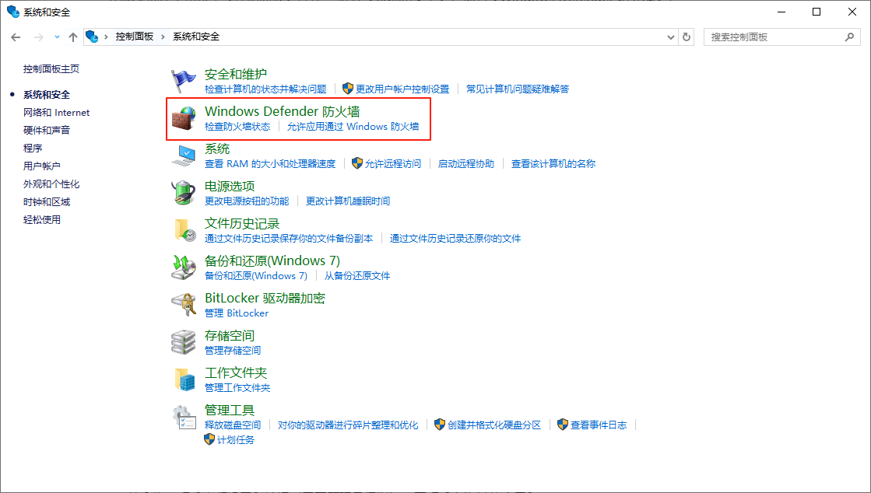The image size is (871, 493).
Task: Click 更改电源按钮的功能 link
Action: 247,201
